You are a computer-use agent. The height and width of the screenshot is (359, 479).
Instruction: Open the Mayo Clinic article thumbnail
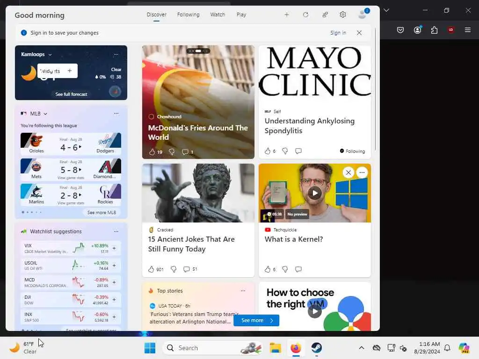[315, 72]
